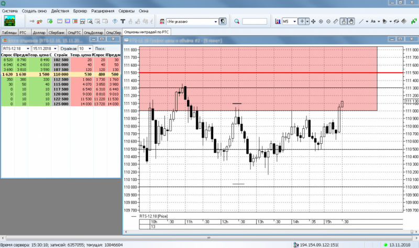419x248 pixels.
Task: Click the 112 500 strike cell
Action: click(61, 80)
